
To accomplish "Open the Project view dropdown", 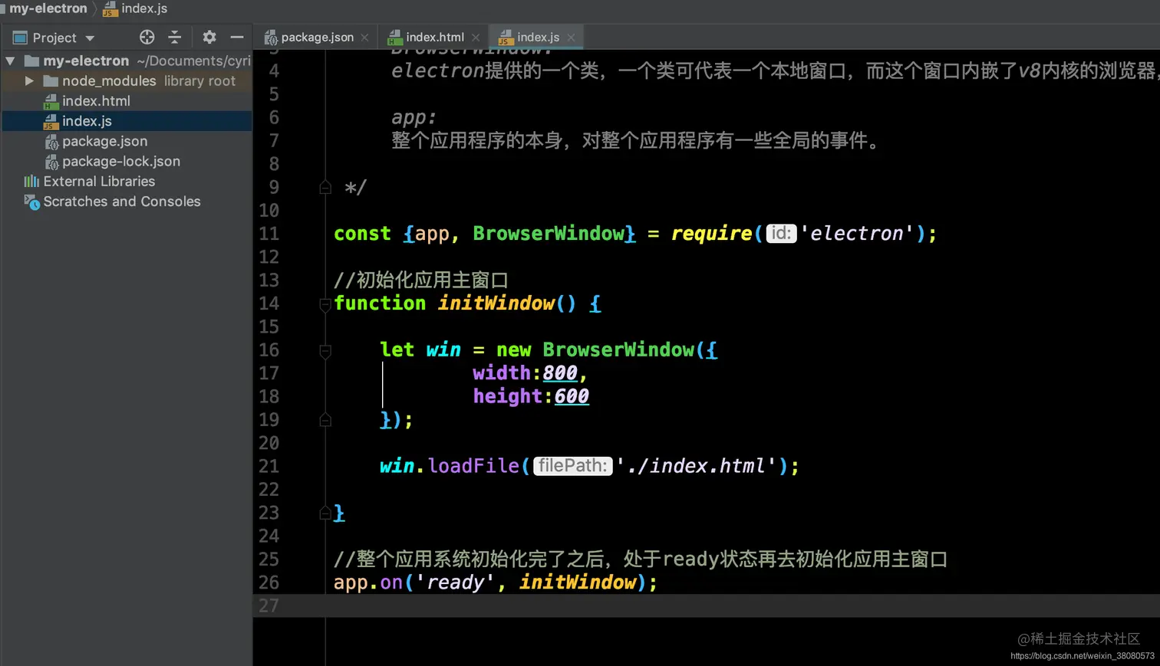I will point(90,38).
